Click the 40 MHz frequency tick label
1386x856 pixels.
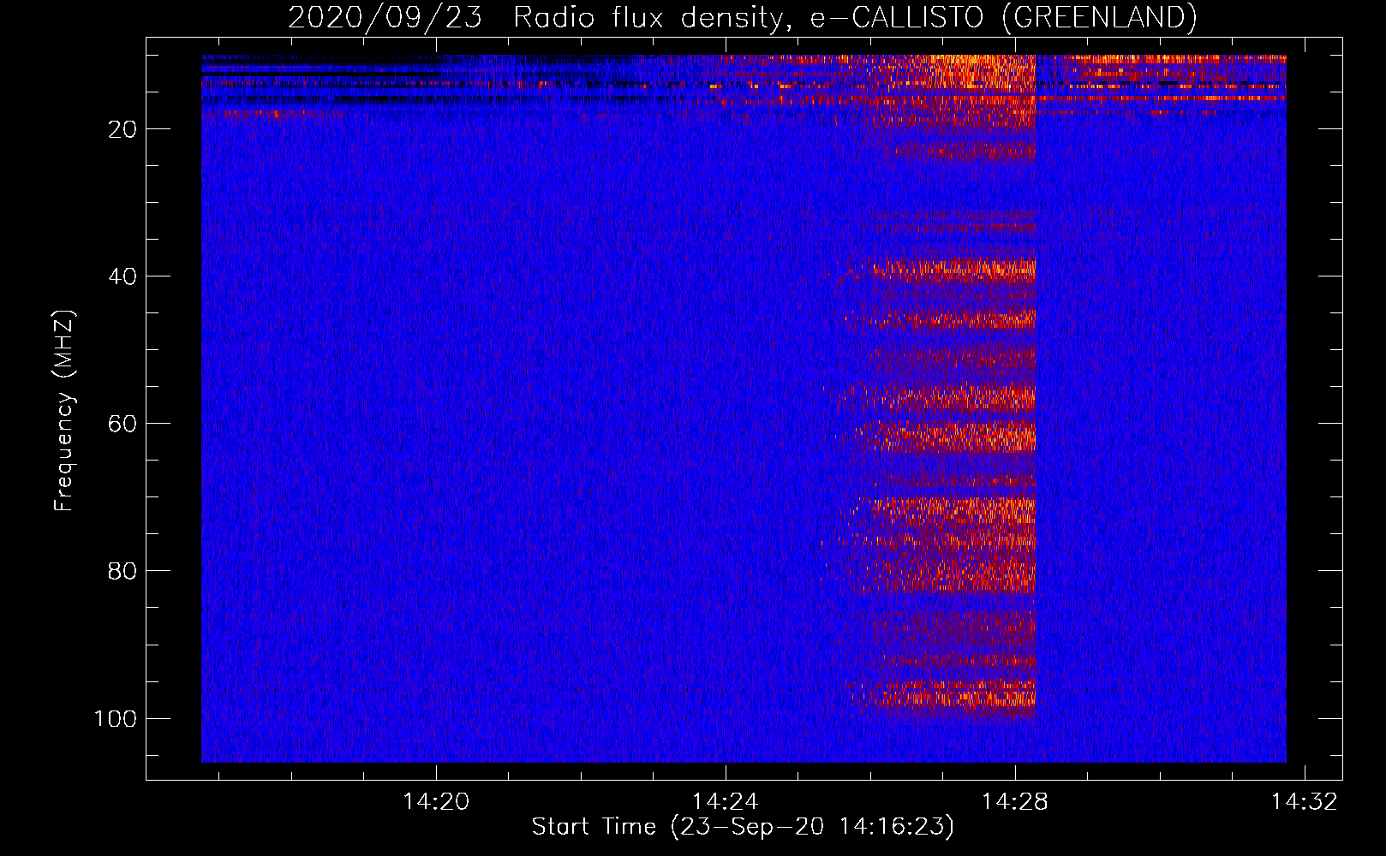click(x=122, y=276)
